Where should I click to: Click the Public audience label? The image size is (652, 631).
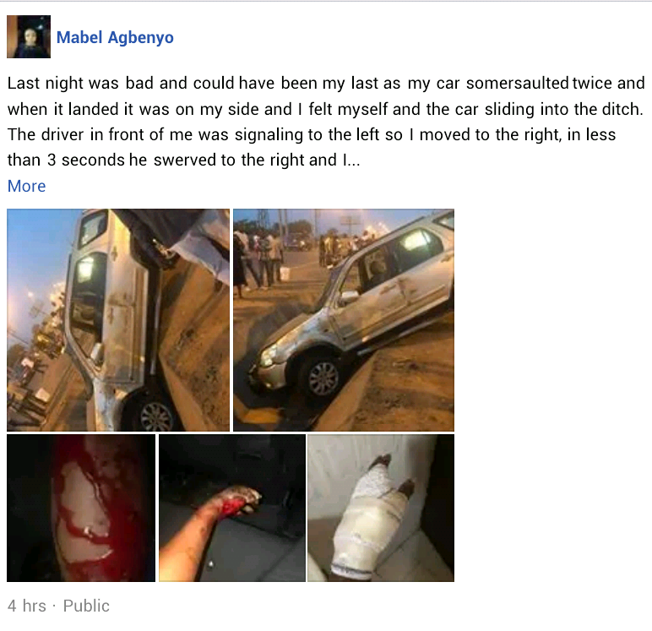86,606
